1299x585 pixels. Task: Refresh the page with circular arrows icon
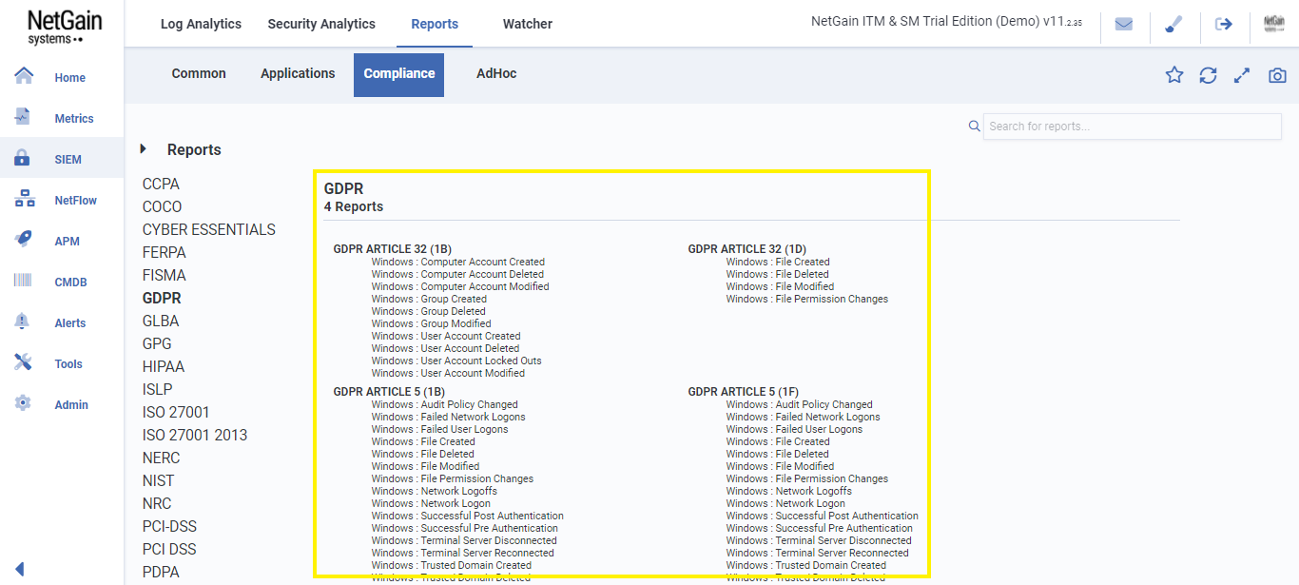(1208, 75)
